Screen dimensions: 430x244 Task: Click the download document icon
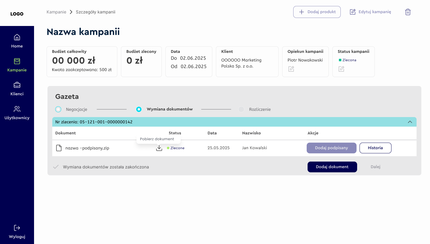(159, 148)
